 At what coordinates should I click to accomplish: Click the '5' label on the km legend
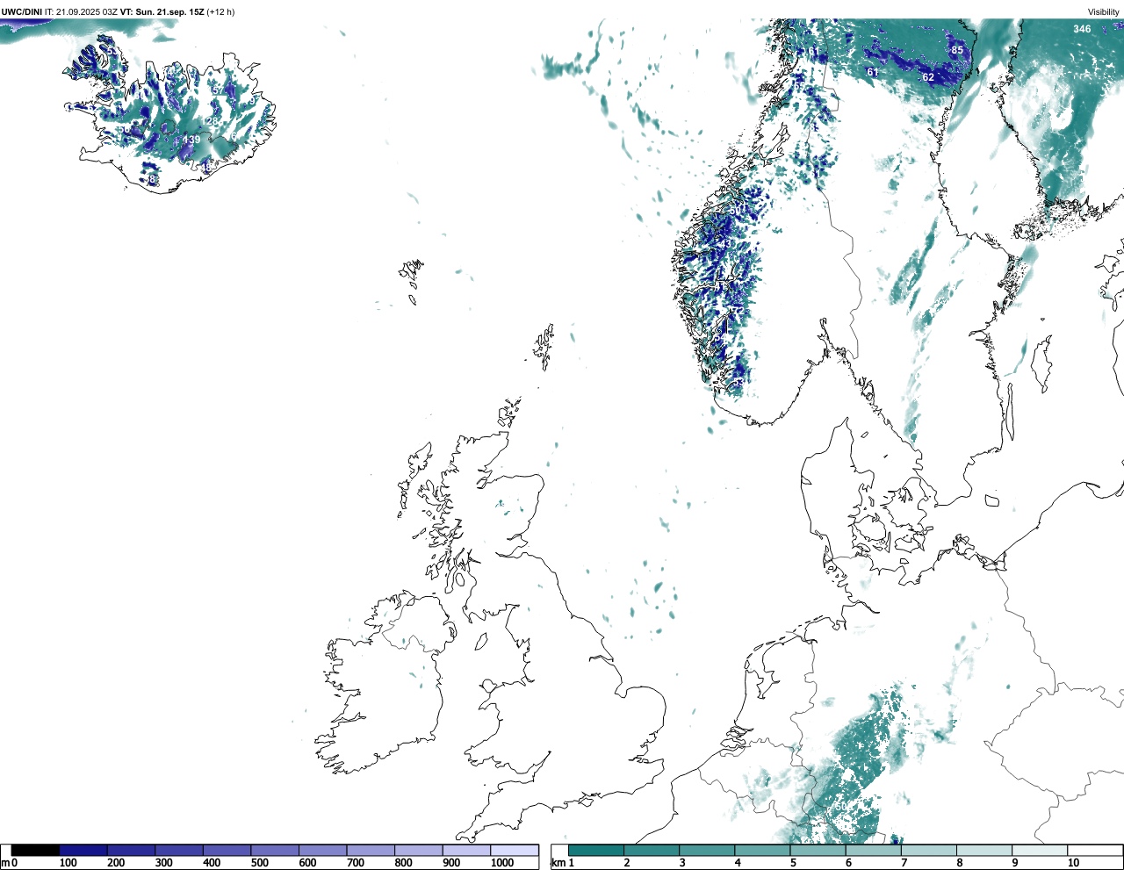tap(793, 863)
